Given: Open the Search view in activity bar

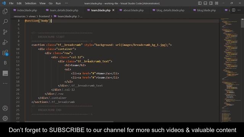Looking at the screenshot, I should [x=5, y=22].
